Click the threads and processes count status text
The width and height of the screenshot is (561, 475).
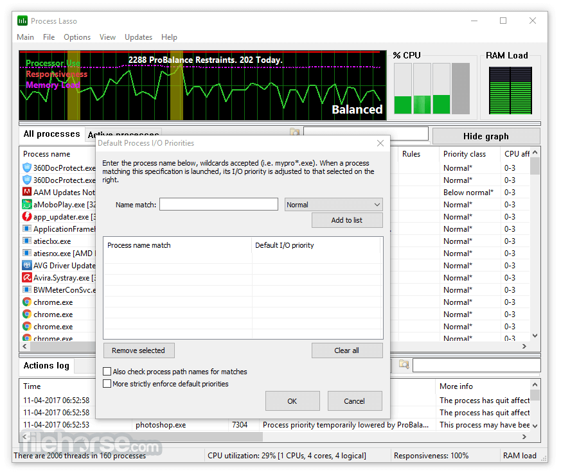point(80,456)
